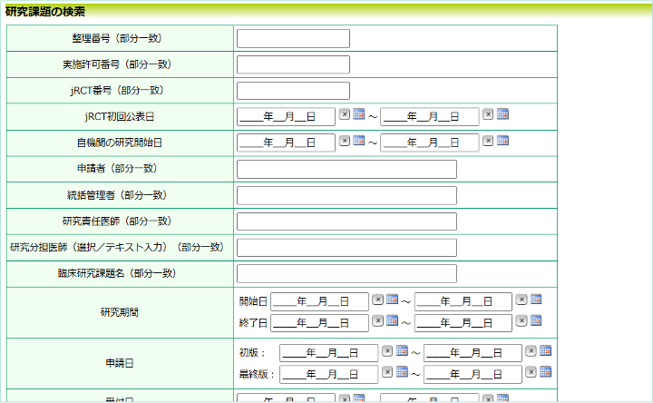Image resolution: width=653 pixels, height=403 pixels.
Task: Open calendar for jRCT初回公表日 start date
Action: [358, 114]
